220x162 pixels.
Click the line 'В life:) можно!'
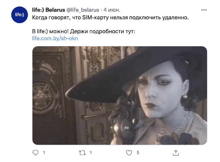tap(50, 31)
